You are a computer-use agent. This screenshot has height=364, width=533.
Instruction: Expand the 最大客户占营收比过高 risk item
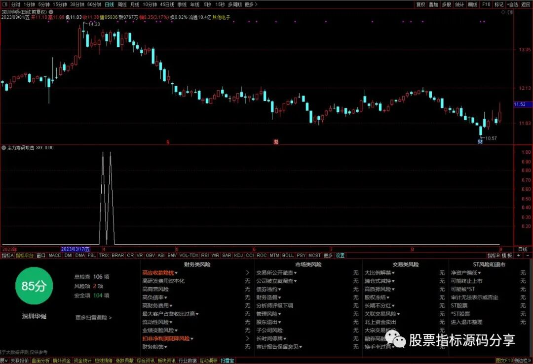[170, 314]
